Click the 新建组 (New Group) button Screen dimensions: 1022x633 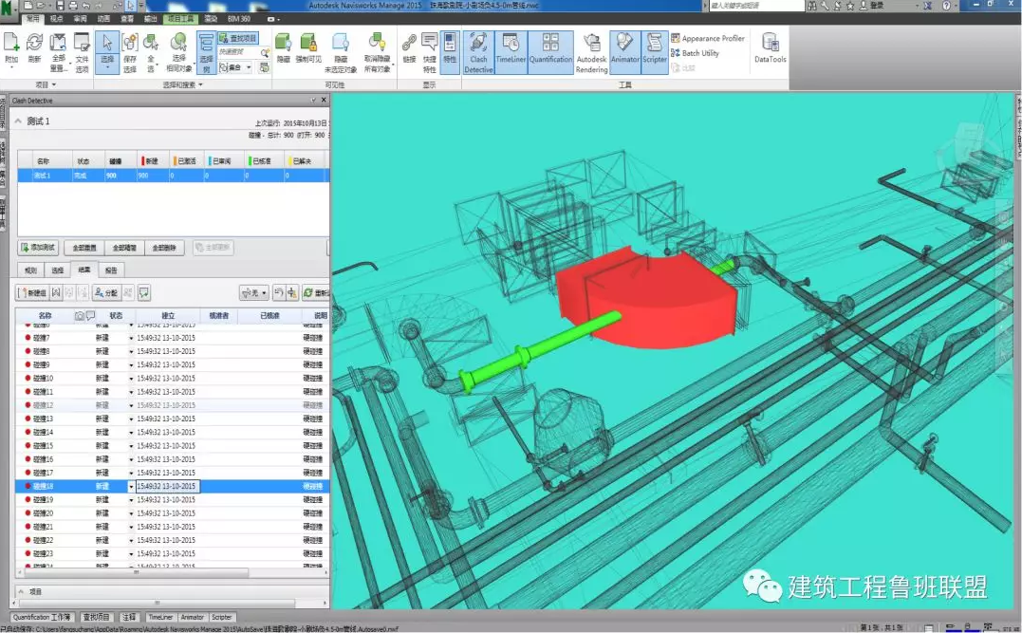coord(32,292)
